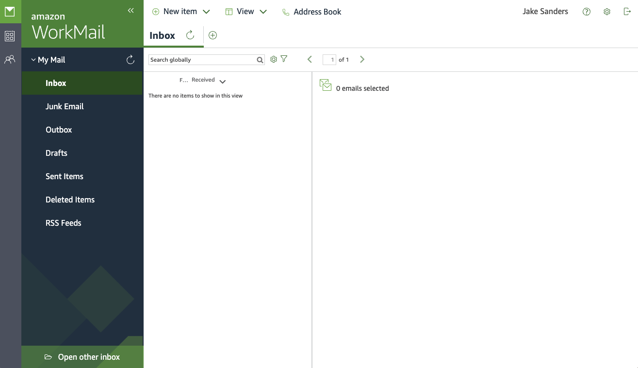
Task: Expand the New item dropdown
Action: 206,12
